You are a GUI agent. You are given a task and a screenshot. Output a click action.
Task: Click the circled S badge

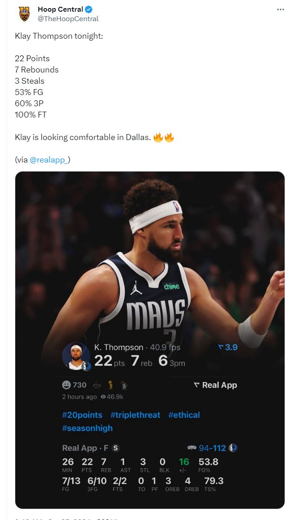pos(116,448)
